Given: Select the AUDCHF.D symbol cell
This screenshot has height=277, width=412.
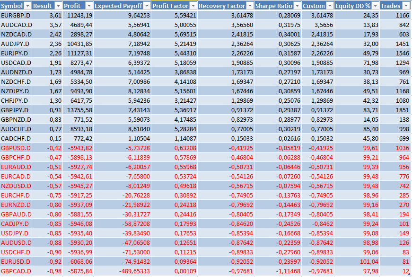Looking at the screenshot, I should [16, 129].
